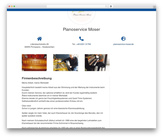Close the browser window with red button
The width and height of the screenshot is (163, 138).
coord(9,6)
